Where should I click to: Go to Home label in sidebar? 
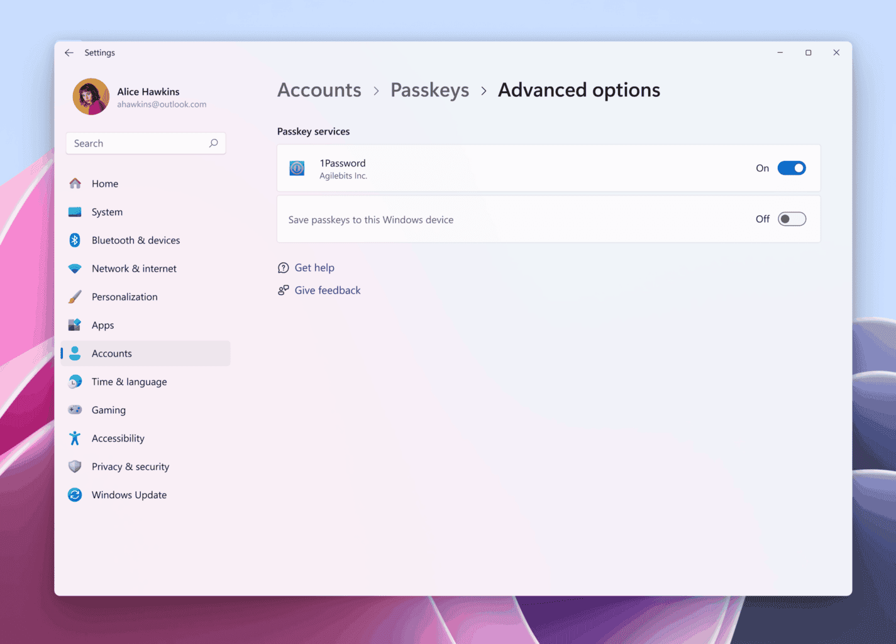click(x=105, y=184)
